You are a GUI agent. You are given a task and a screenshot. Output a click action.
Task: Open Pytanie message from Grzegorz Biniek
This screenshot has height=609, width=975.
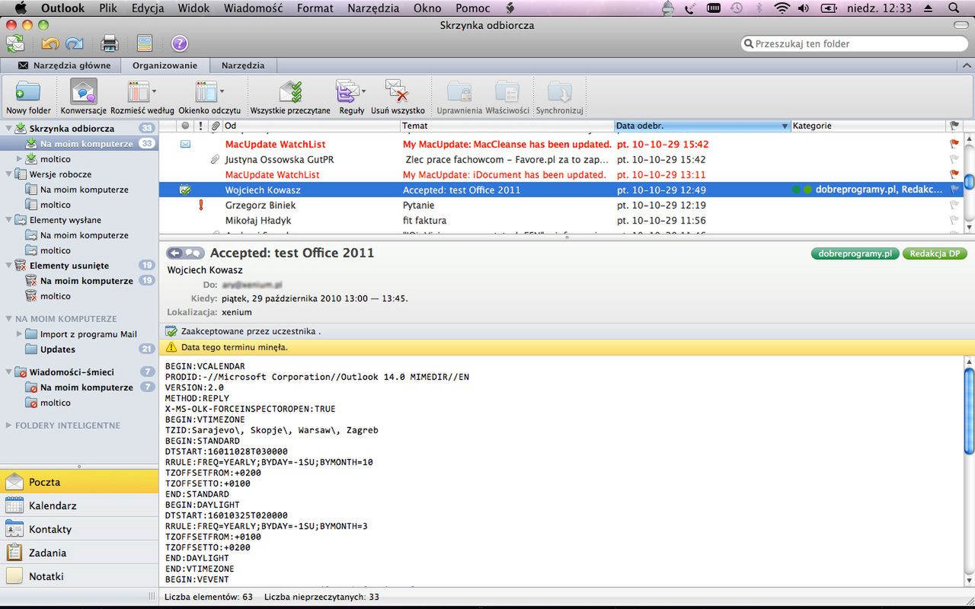click(x=560, y=205)
